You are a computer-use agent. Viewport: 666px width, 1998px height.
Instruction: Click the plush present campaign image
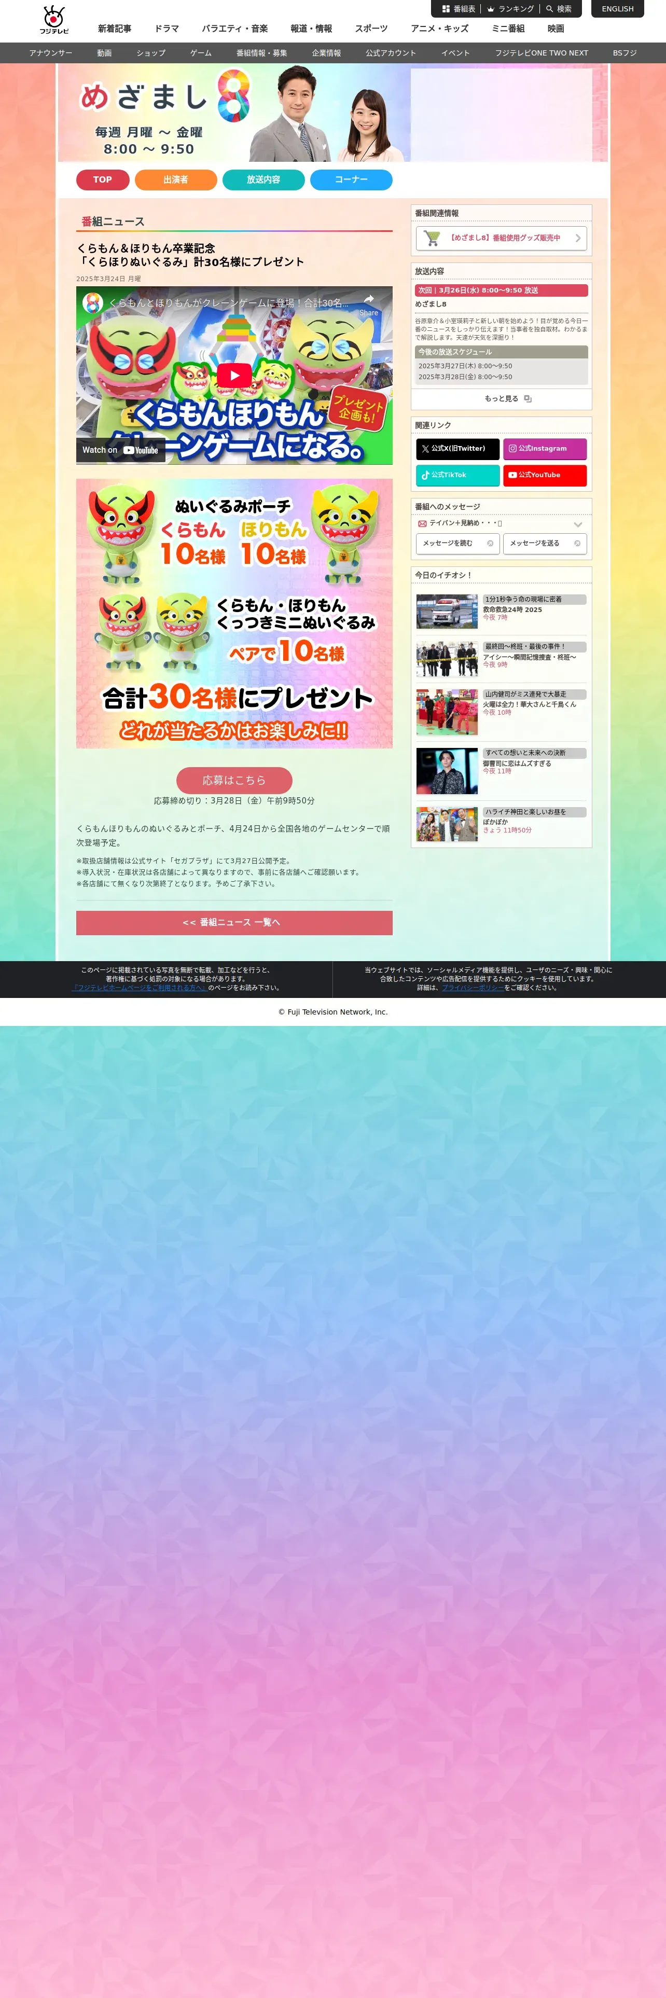234,614
